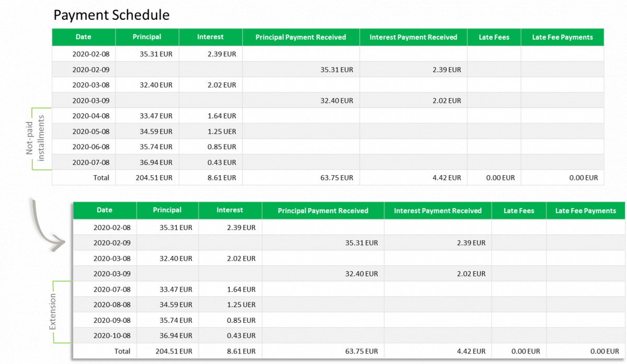The image size is (627, 364).
Task: Select the Late Fees header in the upper table
Action: [494, 37]
